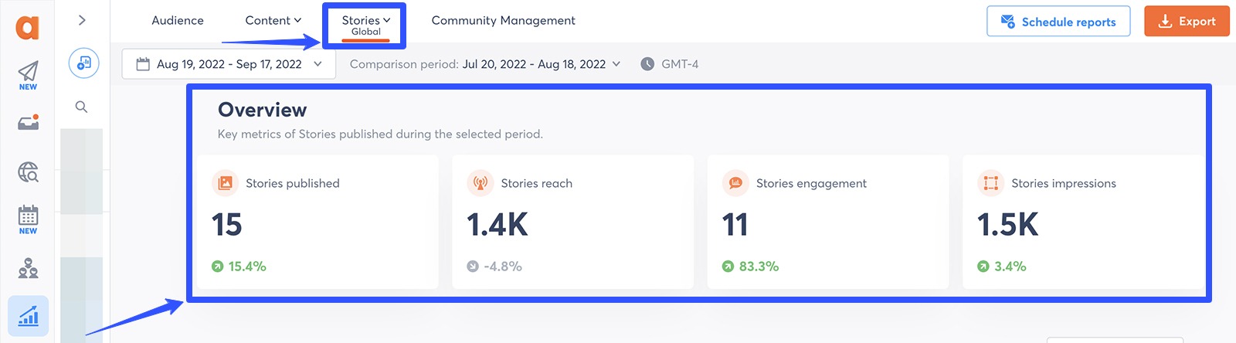Open the Aug 19 – Sep 17 date picker
The height and width of the screenshot is (343, 1236).
point(229,64)
